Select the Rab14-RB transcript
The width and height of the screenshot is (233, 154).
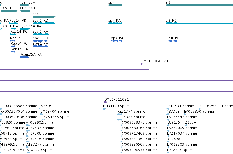coord(13,23)
